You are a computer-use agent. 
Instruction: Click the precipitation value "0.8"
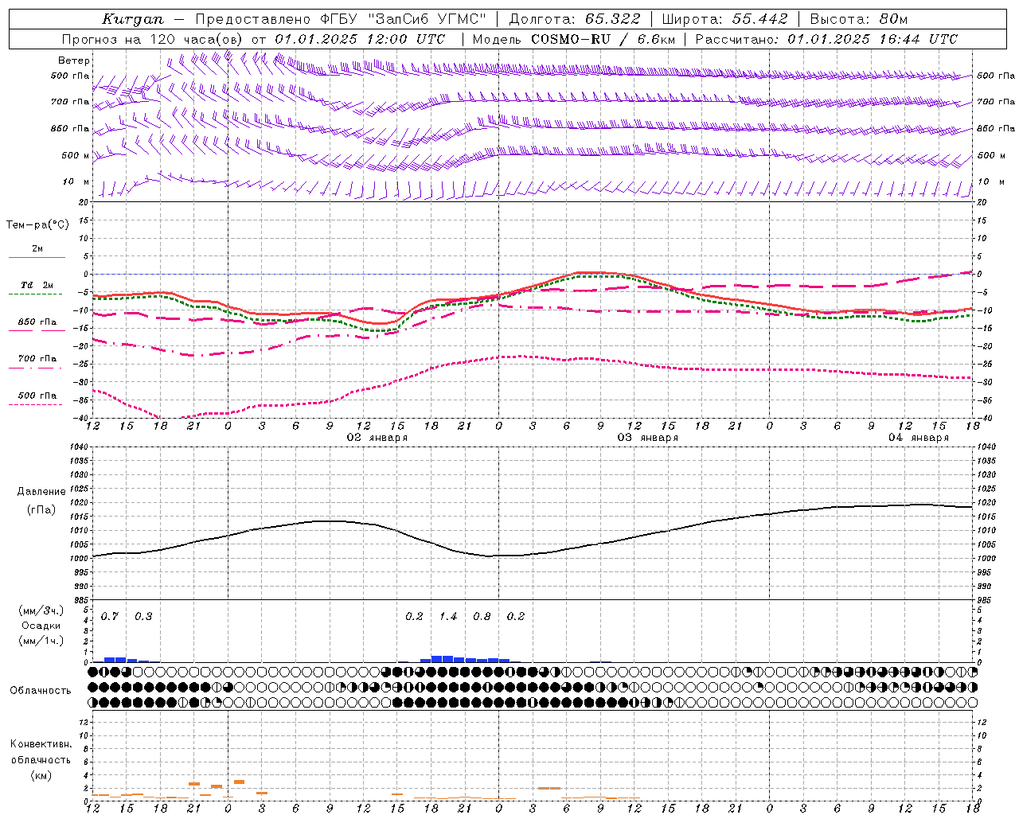pyautogui.click(x=482, y=617)
